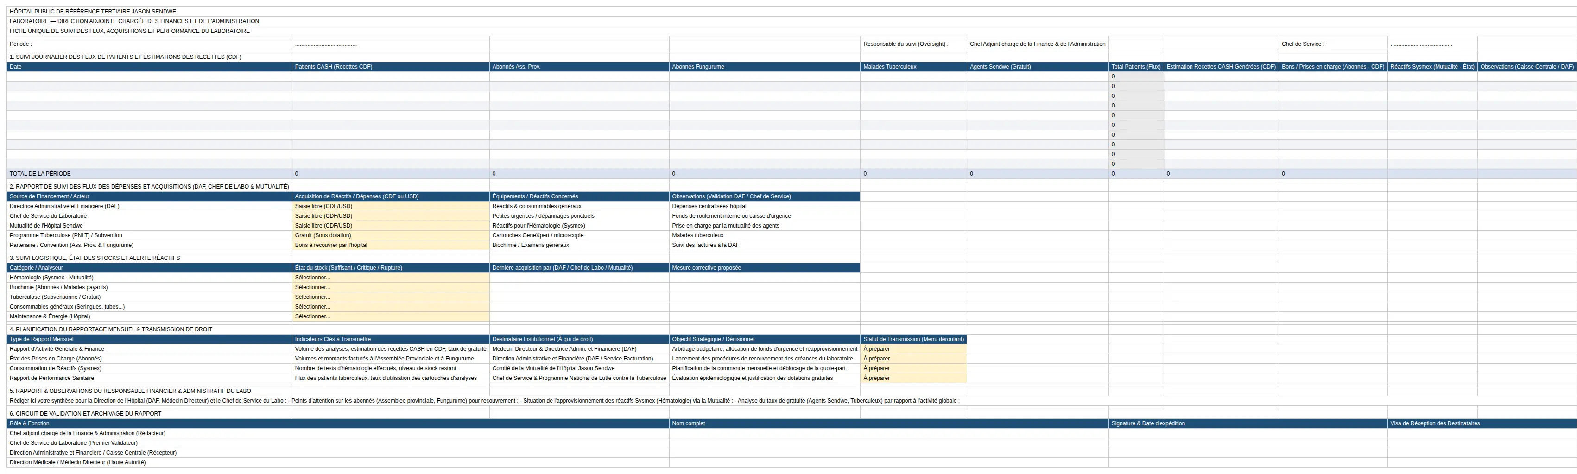
Task: Select Direction Médicale / Médecin Directeur role cell
Action: coord(338,463)
